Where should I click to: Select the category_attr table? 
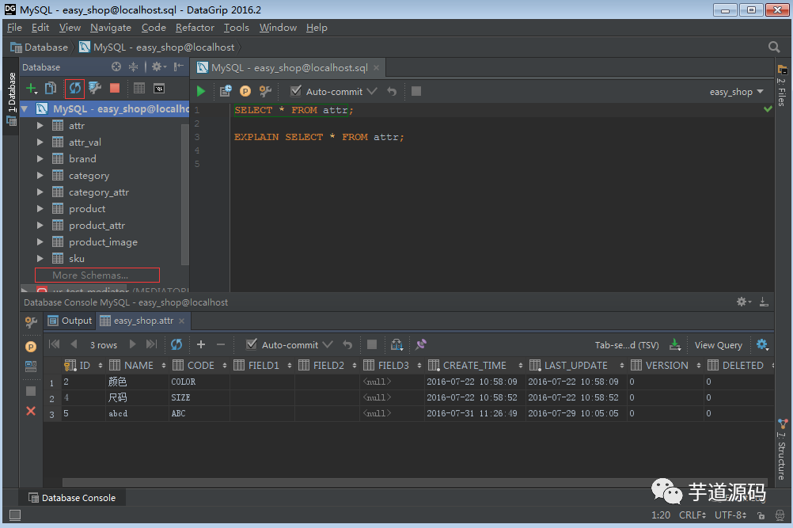(x=99, y=192)
